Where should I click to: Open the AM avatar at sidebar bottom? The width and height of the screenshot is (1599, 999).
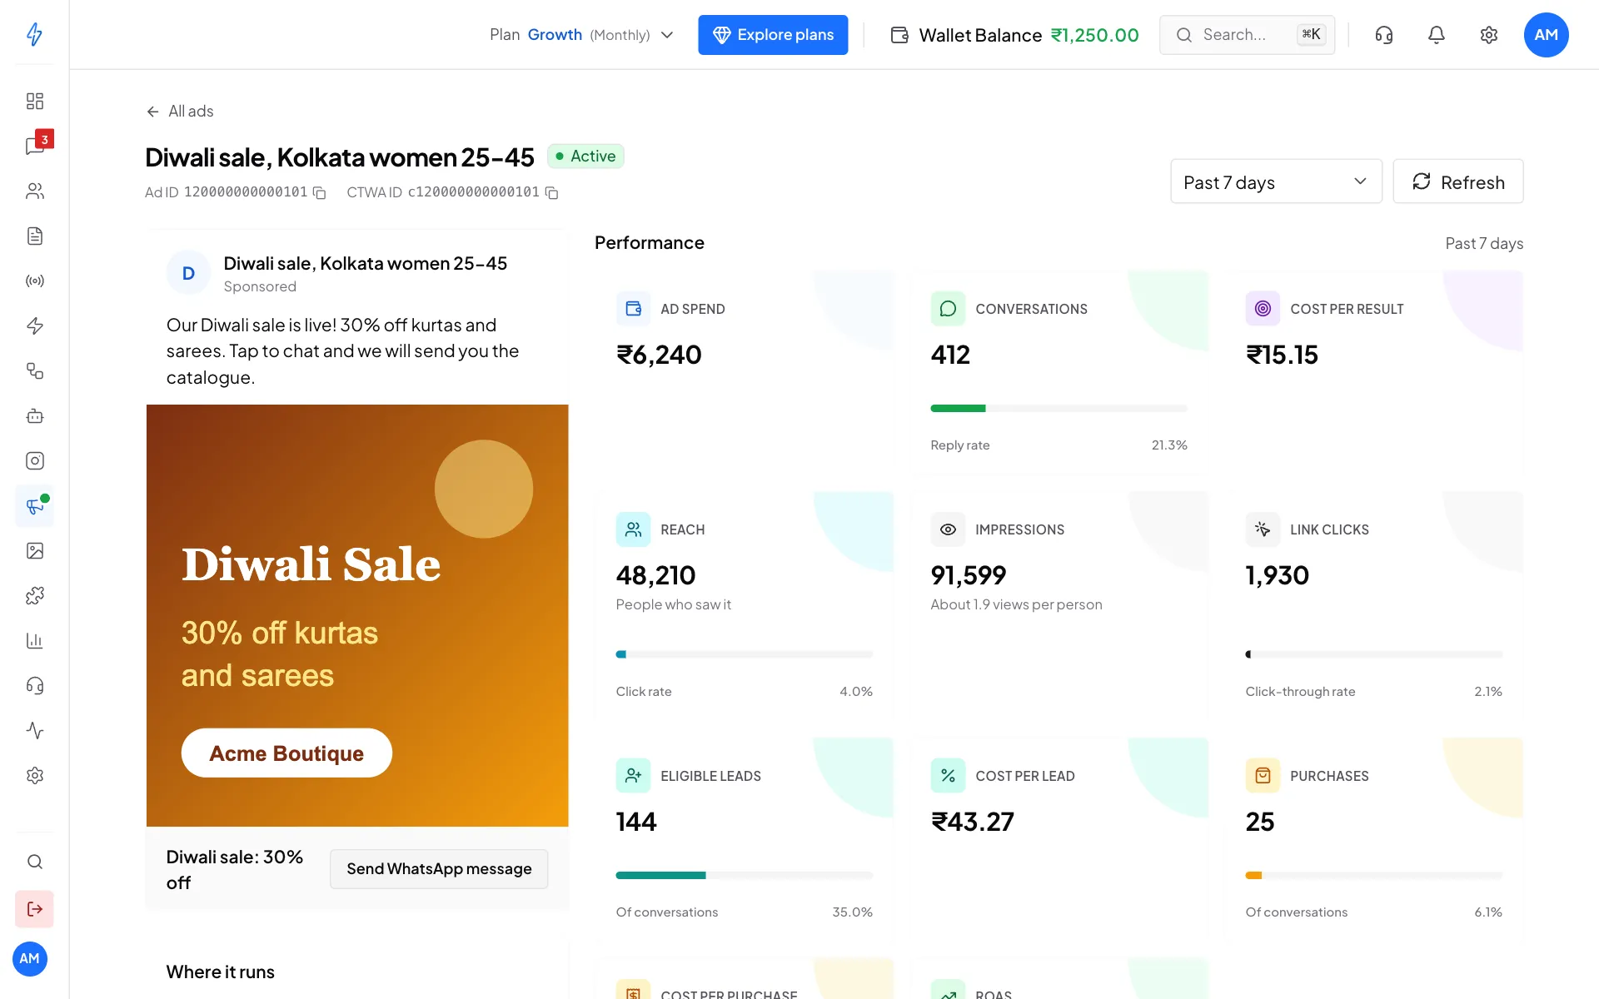(30, 959)
